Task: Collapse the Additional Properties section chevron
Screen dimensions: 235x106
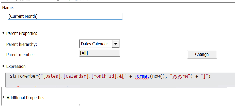Action: (3, 98)
